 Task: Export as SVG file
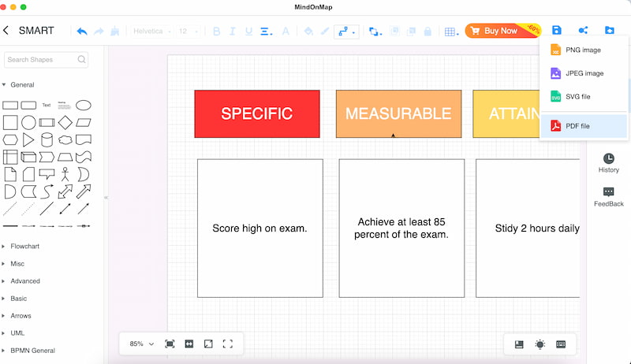coord(584,96)
